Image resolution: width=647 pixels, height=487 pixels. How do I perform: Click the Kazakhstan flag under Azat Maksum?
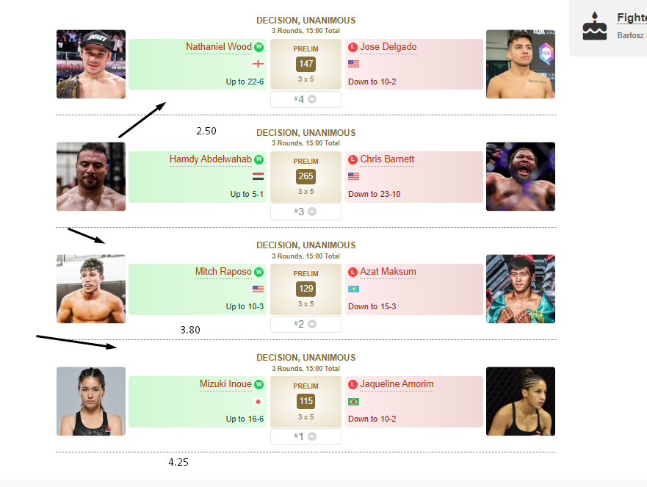click(353, 289)
